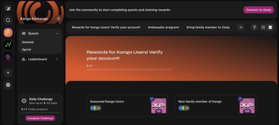Show more quest categories with the arrow

tap(241, 27)
